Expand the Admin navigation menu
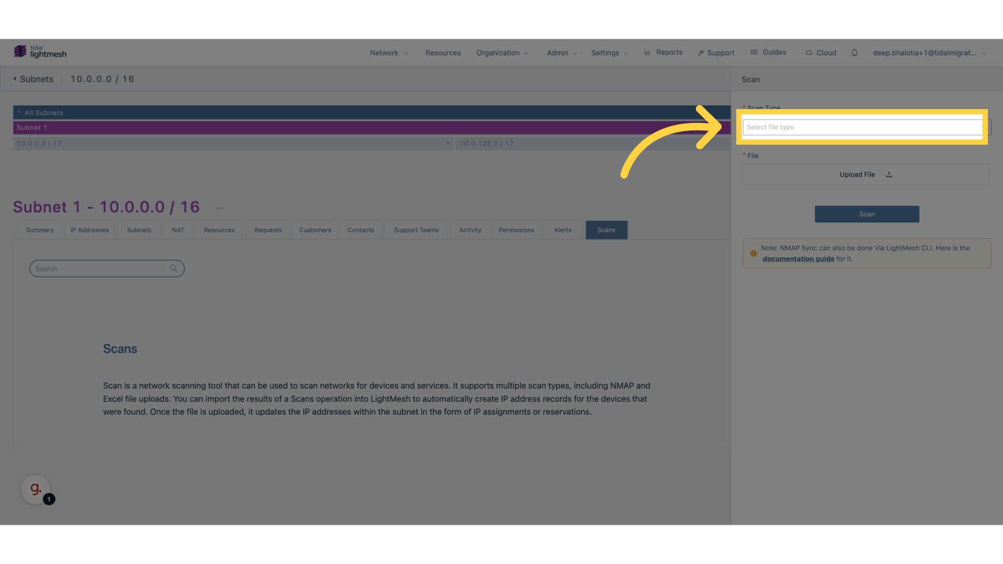The height and width of the screenshot is (564, 1003). pyautogui.click(x=562, y=52)
